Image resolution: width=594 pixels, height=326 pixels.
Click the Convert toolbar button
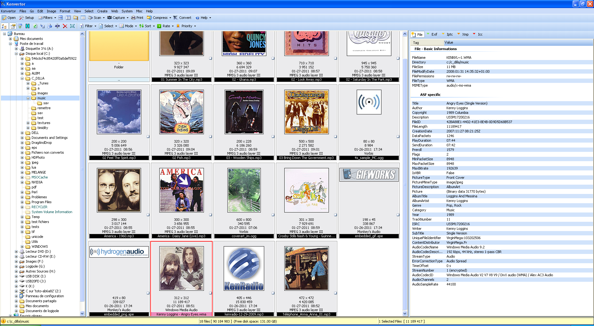click(x=182, y=18)
